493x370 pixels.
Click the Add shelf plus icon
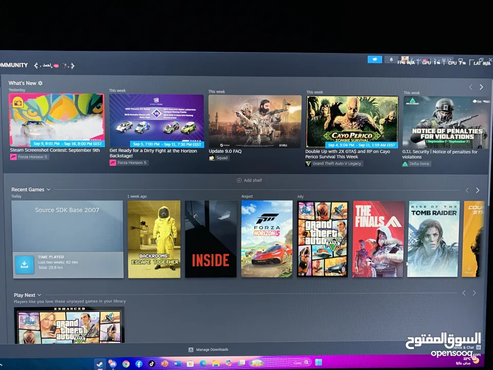click(239, 180)
